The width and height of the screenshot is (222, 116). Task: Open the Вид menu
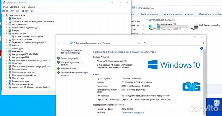[23, 7]
